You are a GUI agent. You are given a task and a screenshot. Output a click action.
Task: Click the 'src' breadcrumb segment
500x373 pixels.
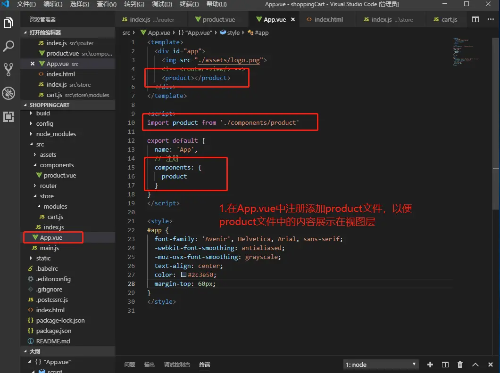pyautogui.click(x=126, y=32)
